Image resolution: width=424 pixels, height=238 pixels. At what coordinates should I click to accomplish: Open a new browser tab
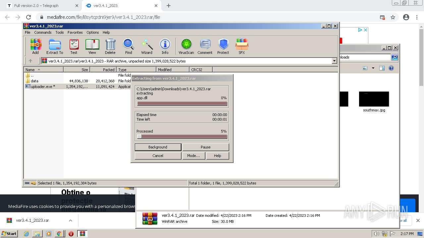pos(169,6)
